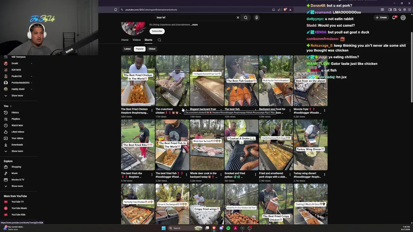Open options for Whole deer cook short
The image size is (413, 232).
tap(221, 175)
